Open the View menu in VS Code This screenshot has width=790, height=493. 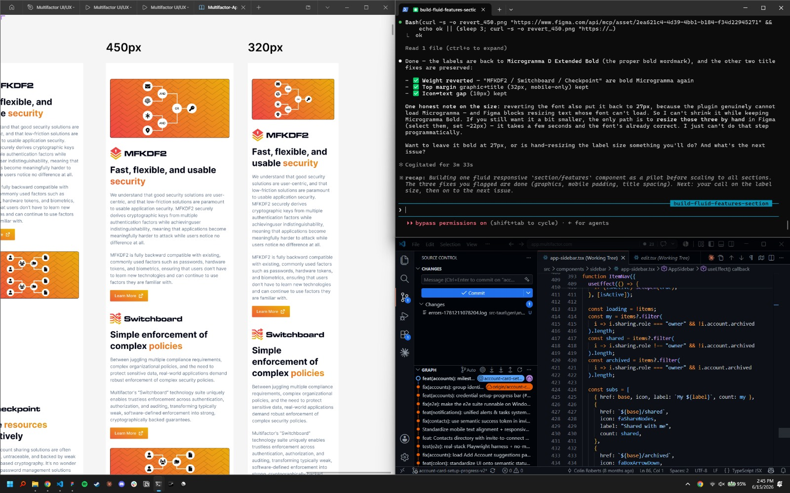click(x=472, y=244)
